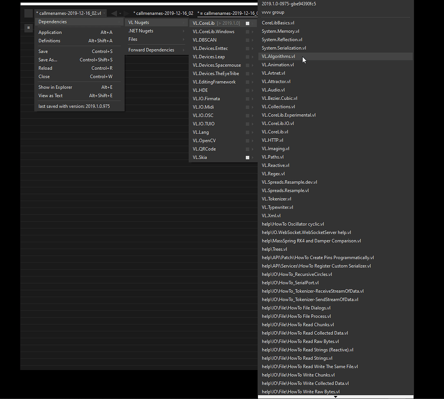Click the square patch icon left of the tab
444x399 pixels.
(28, 13)
